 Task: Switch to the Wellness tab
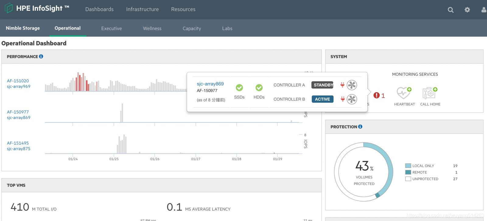[x=152, y=28]
